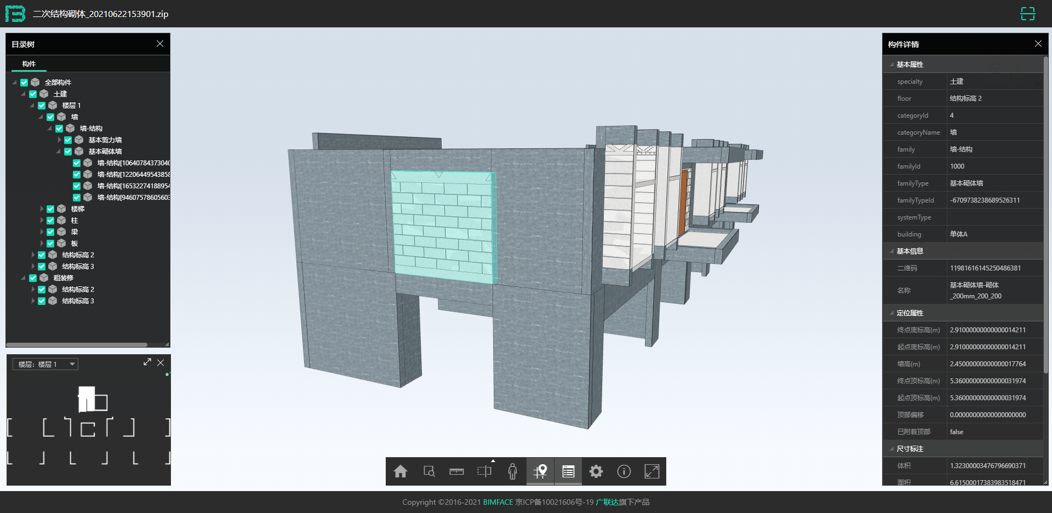Viewport: 1052px width, 513px height.
Task: Switch to the 构件 tab
Action: click(x=29, y=64)
